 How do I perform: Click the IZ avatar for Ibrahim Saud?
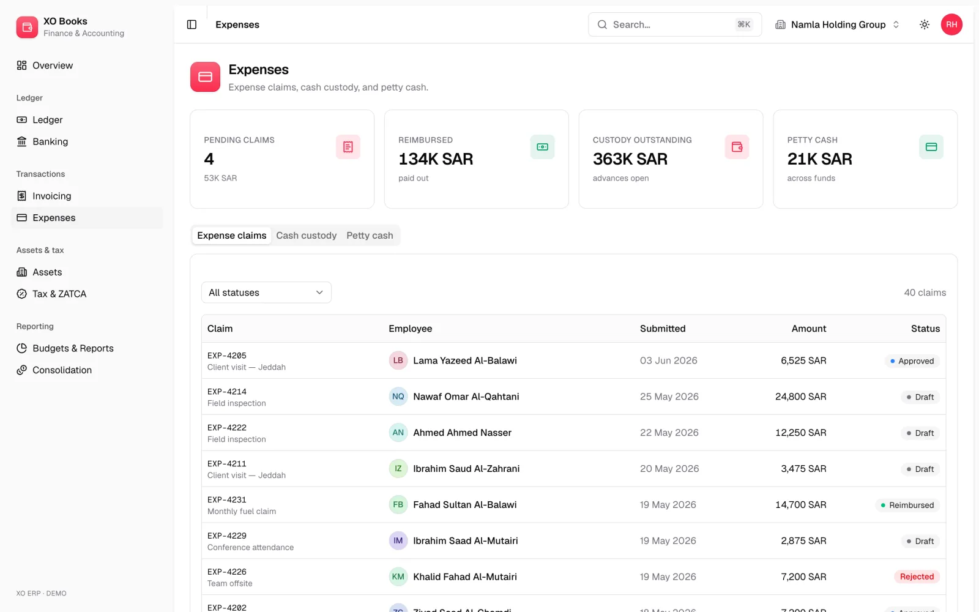pos(398,469)
